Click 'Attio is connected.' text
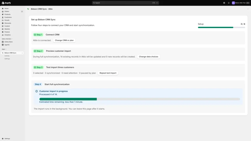Viewport: 251px width, 141px height. point(42,40)
